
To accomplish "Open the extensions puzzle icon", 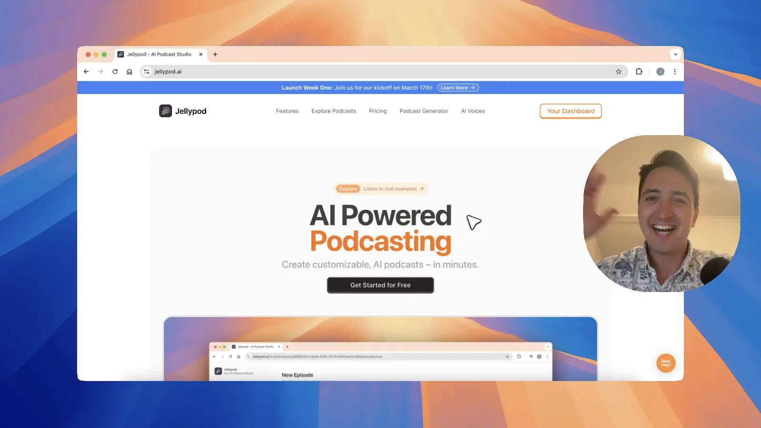I will click(639, 72).
